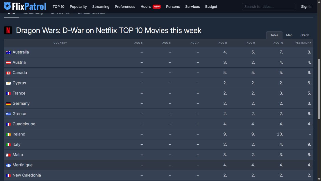
Task: Click the AUG 6 column header
Action: 166,43
